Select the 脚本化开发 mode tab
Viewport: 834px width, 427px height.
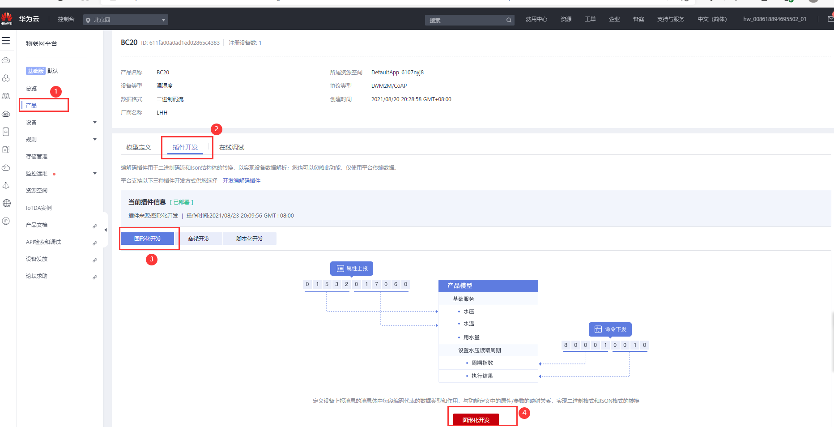250,239
